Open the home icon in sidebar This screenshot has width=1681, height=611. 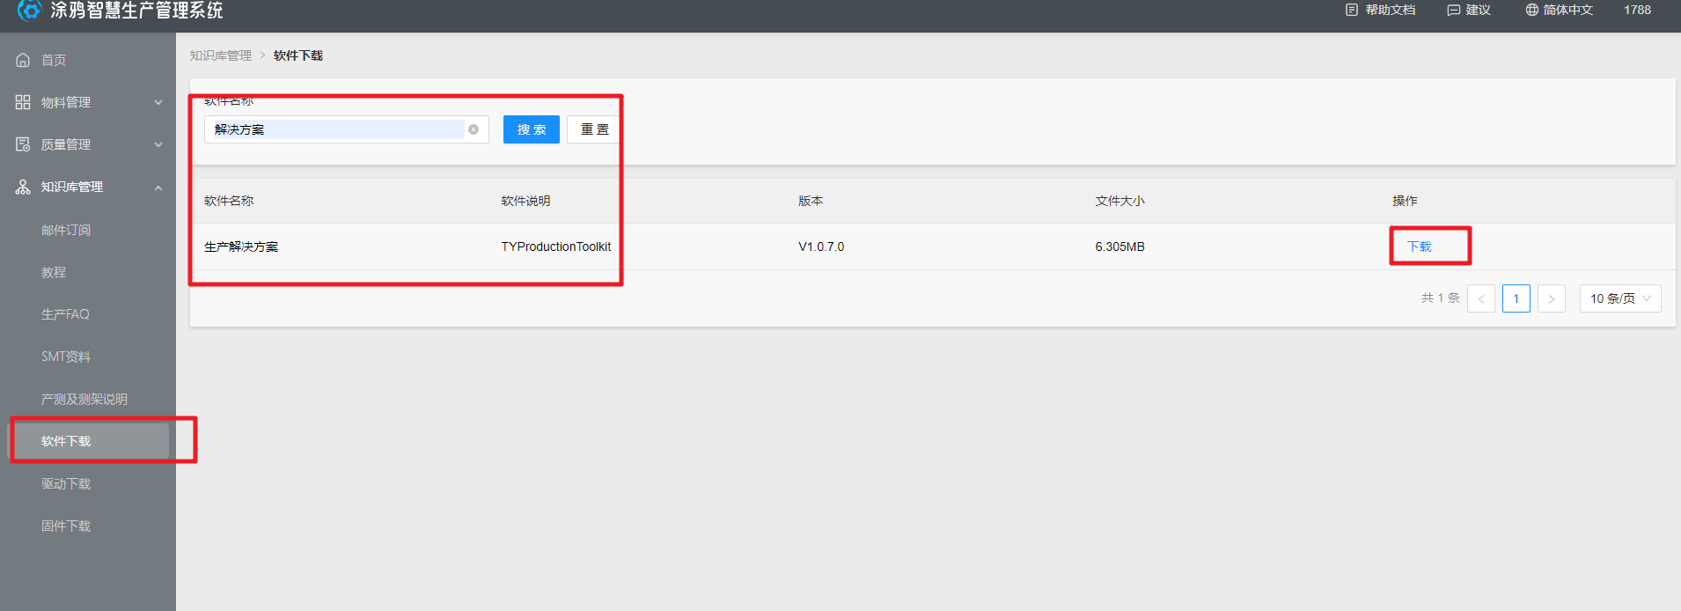tap(23, 60)
